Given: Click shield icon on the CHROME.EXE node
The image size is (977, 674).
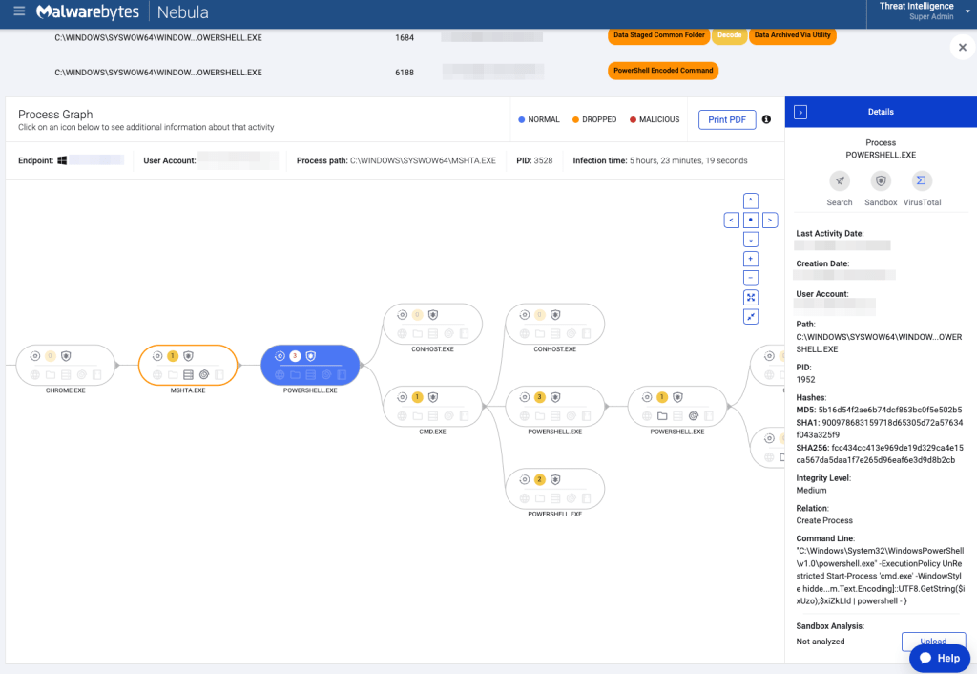Looking at the screenshot, I should point(66,356).
